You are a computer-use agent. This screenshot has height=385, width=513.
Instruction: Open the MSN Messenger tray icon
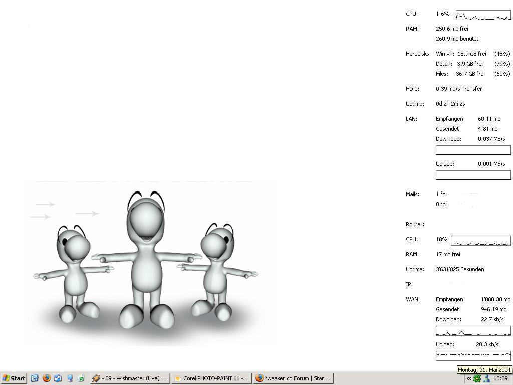[486, 378]
